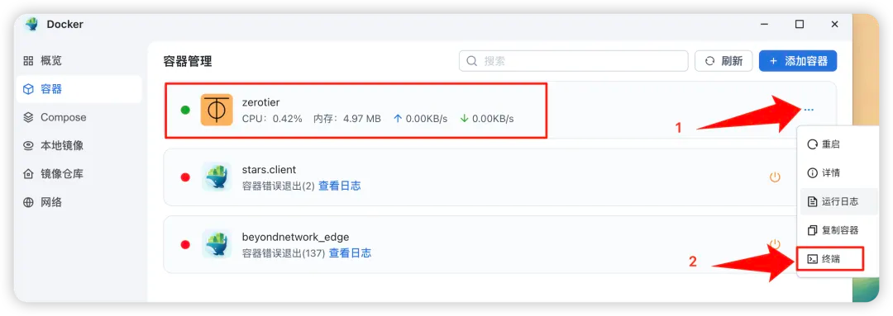Select the zerotier container name
The image size is (893, 316).
pyautogui.click(x=260, y=102)
